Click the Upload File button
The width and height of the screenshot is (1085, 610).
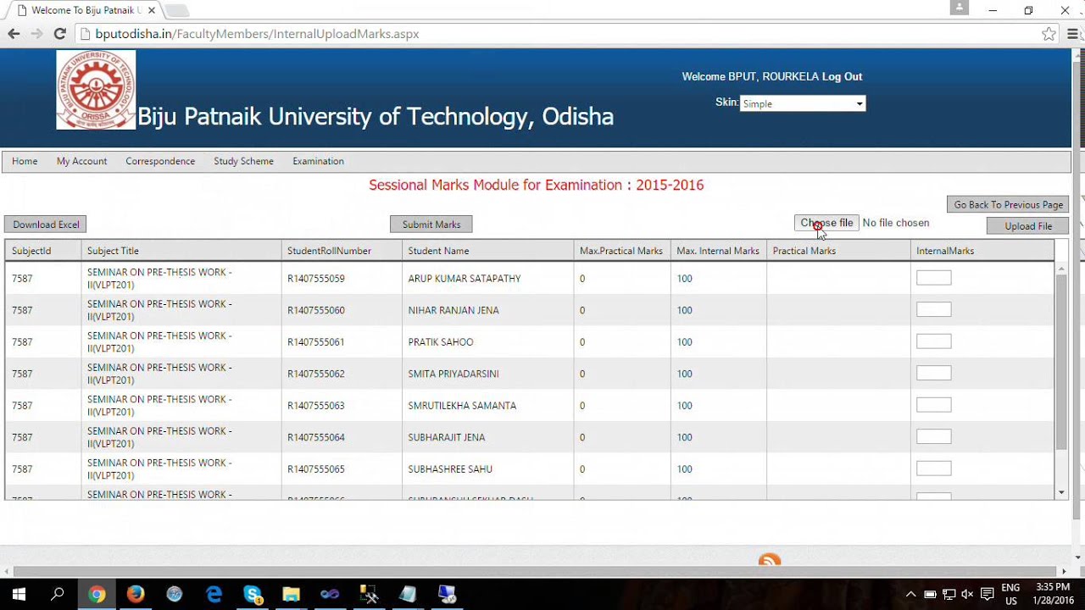(x=1028, y=226)
